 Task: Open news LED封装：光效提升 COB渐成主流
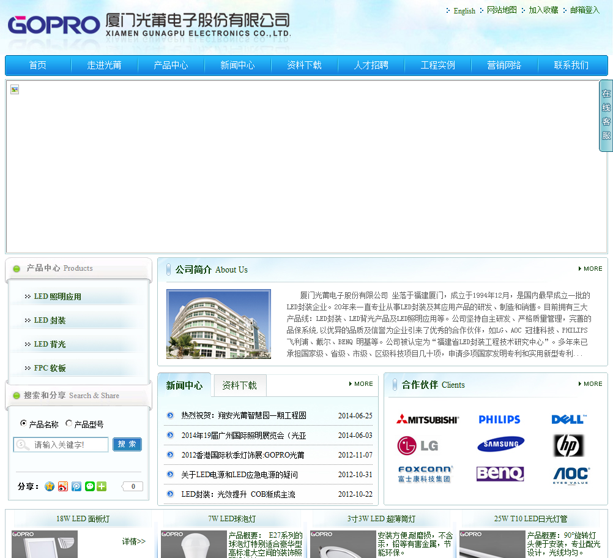point(238,494)
